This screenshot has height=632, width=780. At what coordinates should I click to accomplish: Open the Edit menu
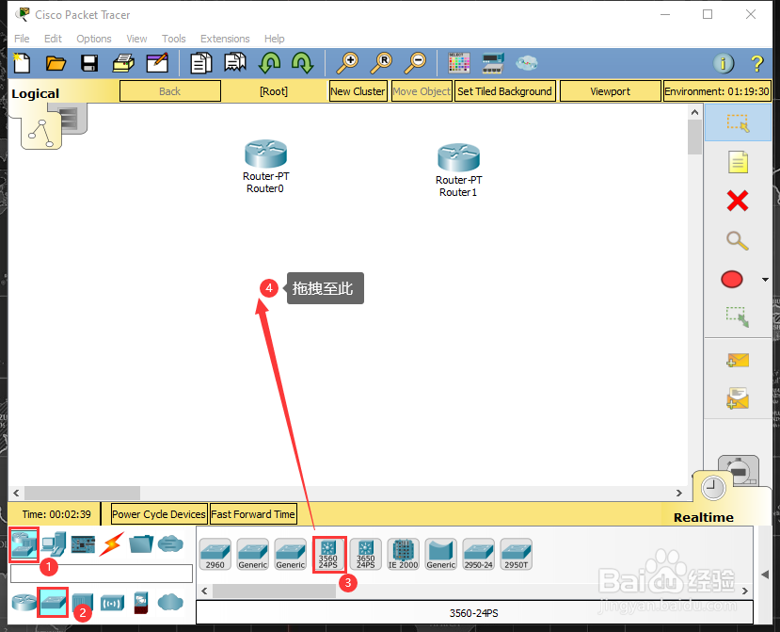tap(53, 39)
